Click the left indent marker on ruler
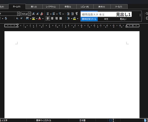This screenshot has height=122, width=148. 17,26
